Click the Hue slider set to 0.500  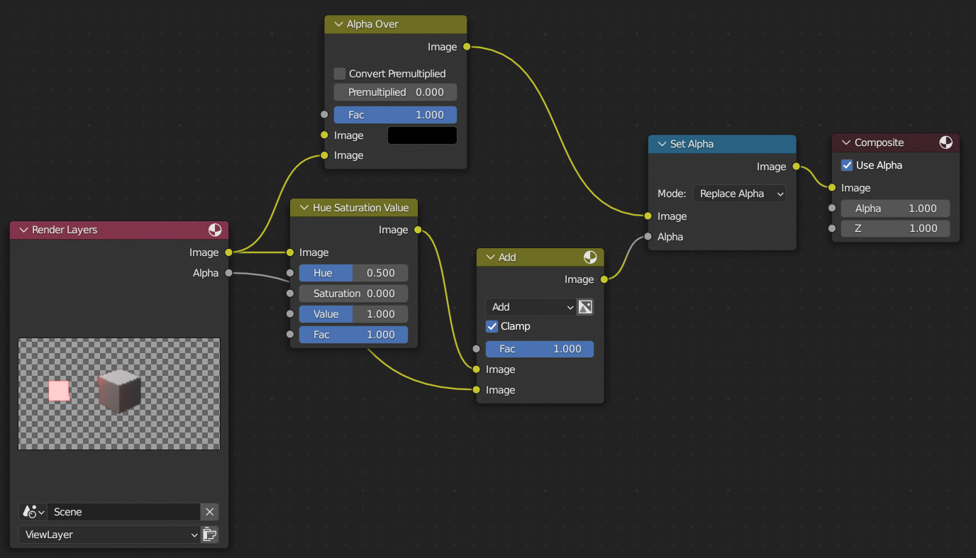pyautogui.click(x=353, y=273)
